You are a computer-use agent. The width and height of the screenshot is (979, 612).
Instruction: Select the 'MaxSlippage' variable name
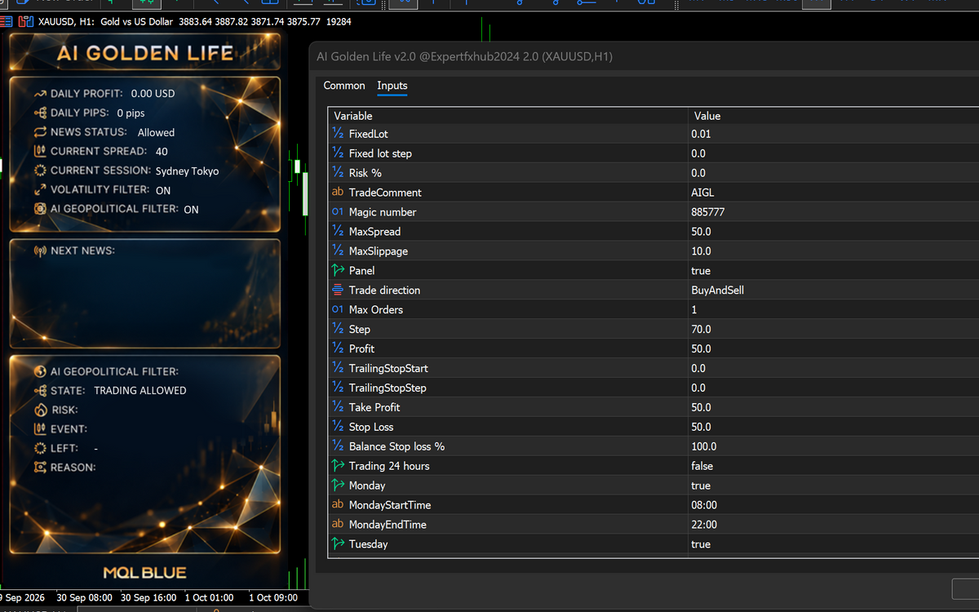coord(379,251)
